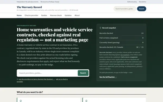Click 'Independent. No paid placements.' top bar text
This screenshot has width=163, height=102.
point(27,2)
